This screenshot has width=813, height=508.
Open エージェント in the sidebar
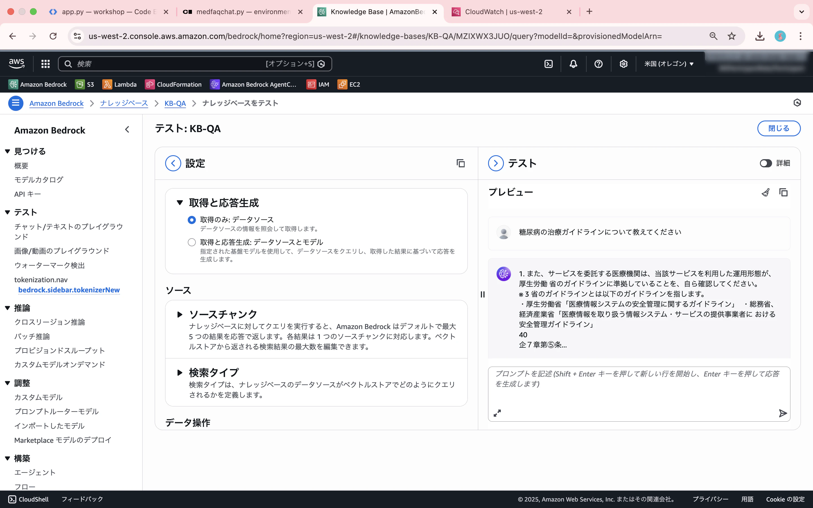tap(35, 472)
